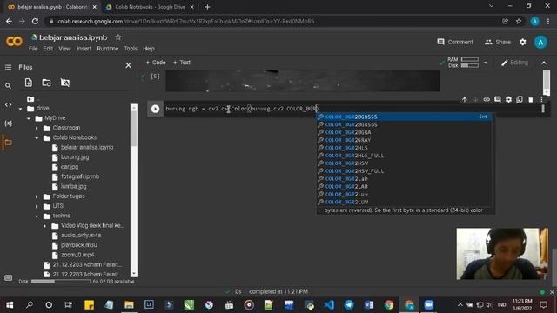Open cell editor settings gear
The height and width of the screenshot is (313, 557).
tap(508, 100)
